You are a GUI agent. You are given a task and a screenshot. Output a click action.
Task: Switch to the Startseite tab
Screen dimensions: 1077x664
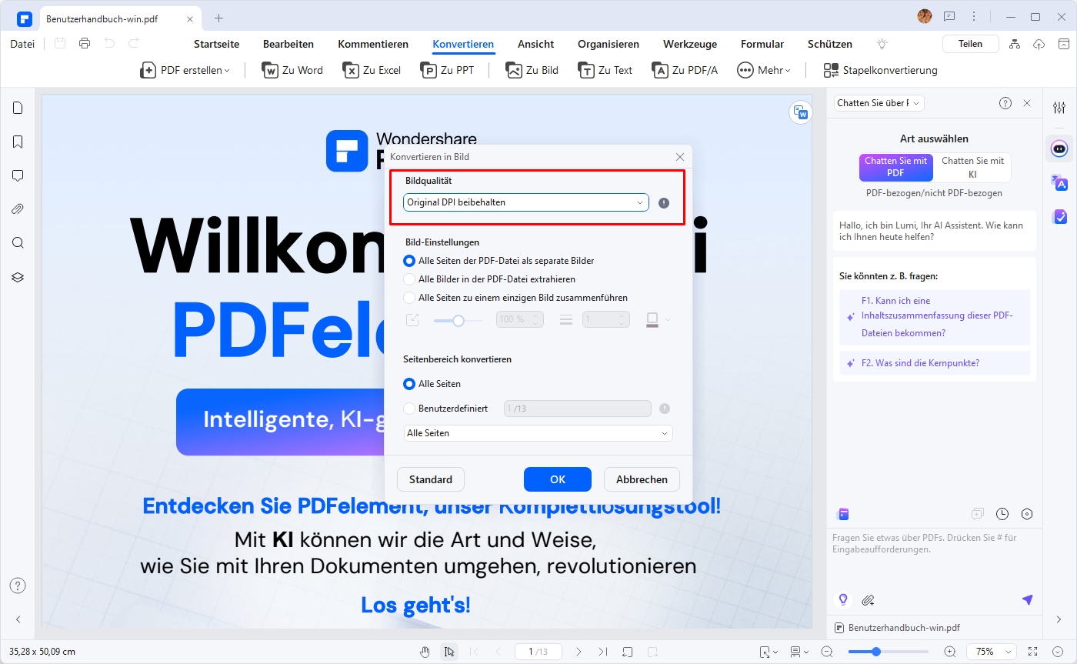pos(216,44)
